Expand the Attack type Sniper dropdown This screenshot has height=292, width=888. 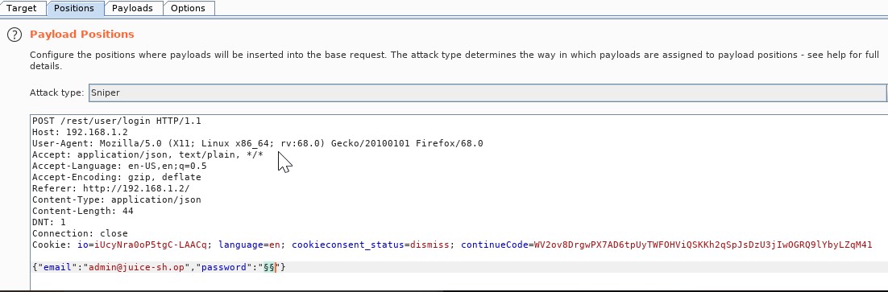coord(488,93)
